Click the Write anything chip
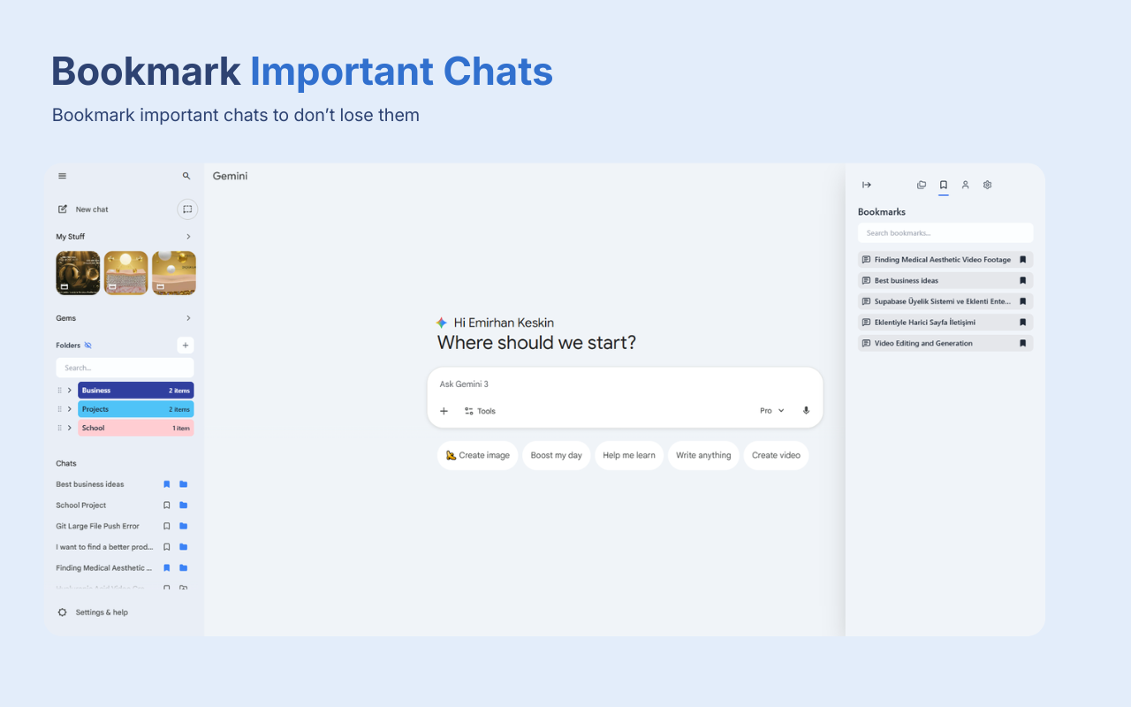This screenshot has width=1131, height=707. [x=703, y=455]
